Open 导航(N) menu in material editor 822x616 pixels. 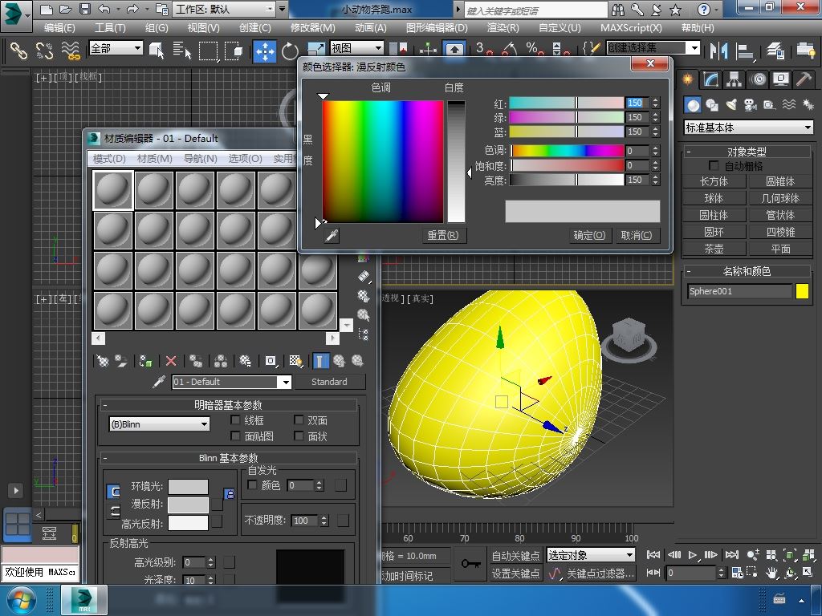[x=200, y=158]
